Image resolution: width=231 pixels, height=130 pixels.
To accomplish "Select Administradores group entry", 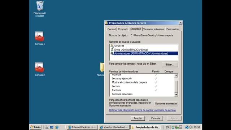I will pyautogui.click(x=144, y=53).
